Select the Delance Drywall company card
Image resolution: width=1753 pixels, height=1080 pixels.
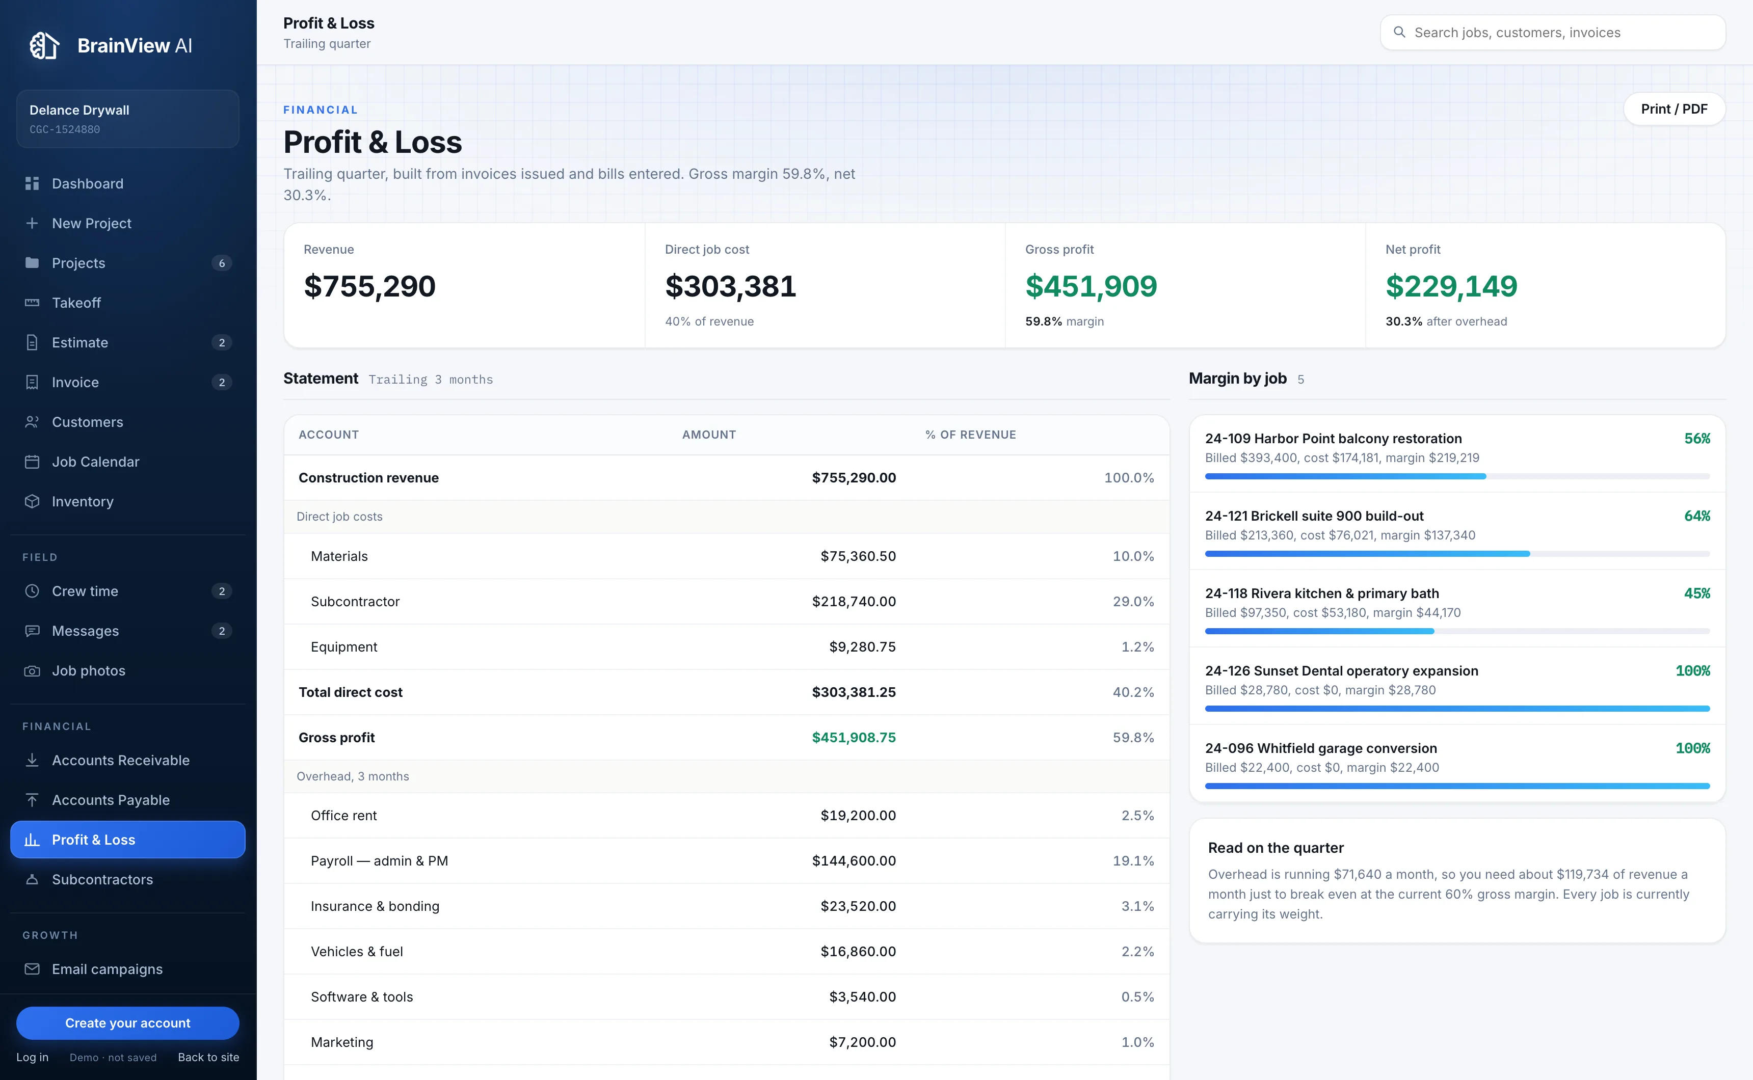coord(128,119)
